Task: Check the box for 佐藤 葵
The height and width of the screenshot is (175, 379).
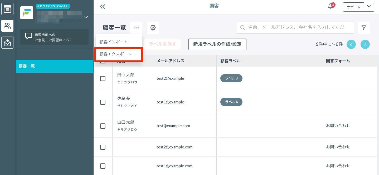Action: pos(103,102)
